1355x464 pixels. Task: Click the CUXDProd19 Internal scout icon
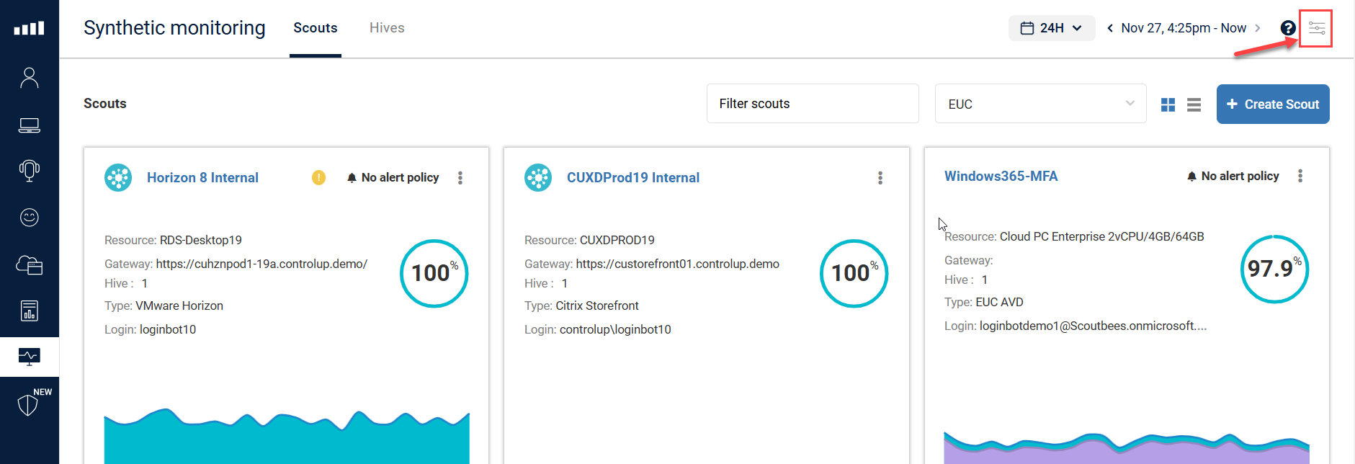pyautogui.click(x=538, y=177)
